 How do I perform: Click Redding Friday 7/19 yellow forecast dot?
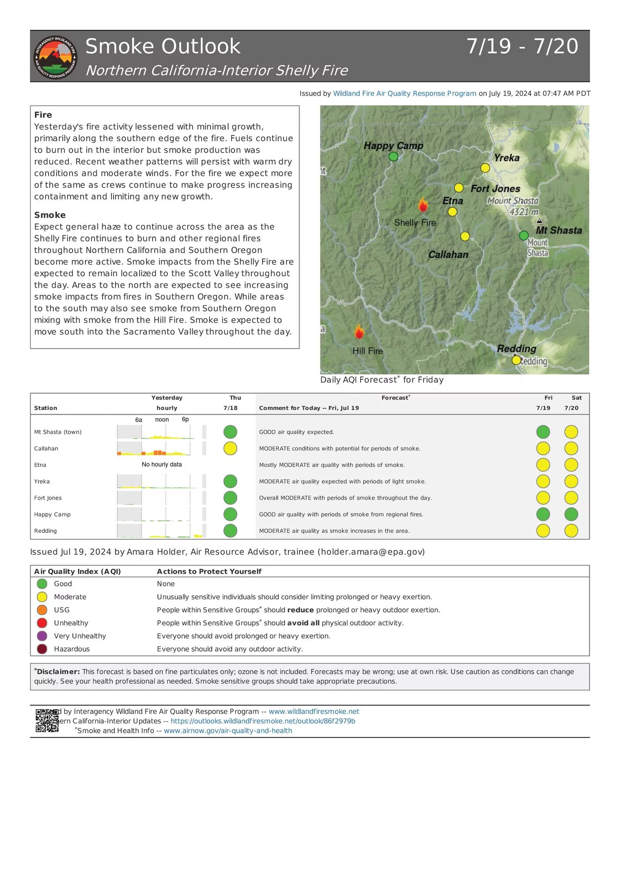[x=543, y=531]
